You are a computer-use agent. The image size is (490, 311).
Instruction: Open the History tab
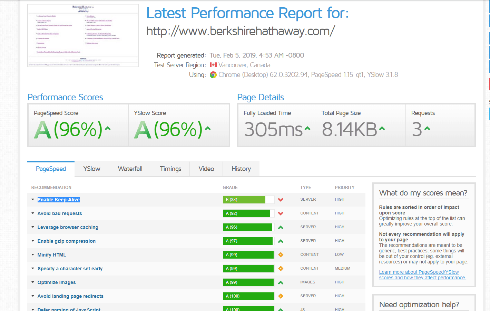[241, 169]
